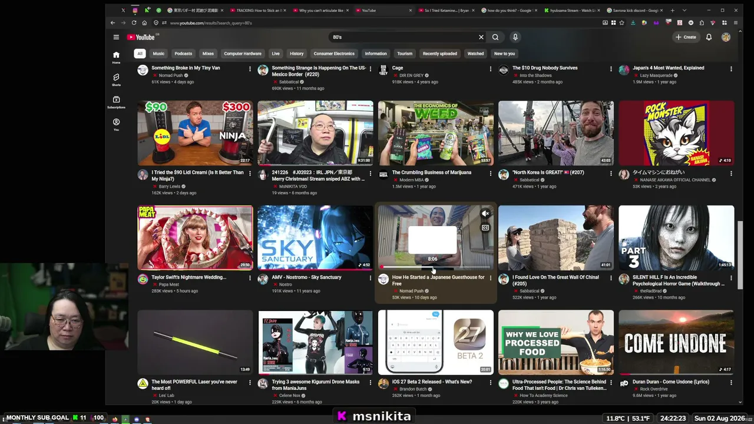Start voice search with the microphone
The height and width of the screenshot is (424, 754).
point(515,37)
